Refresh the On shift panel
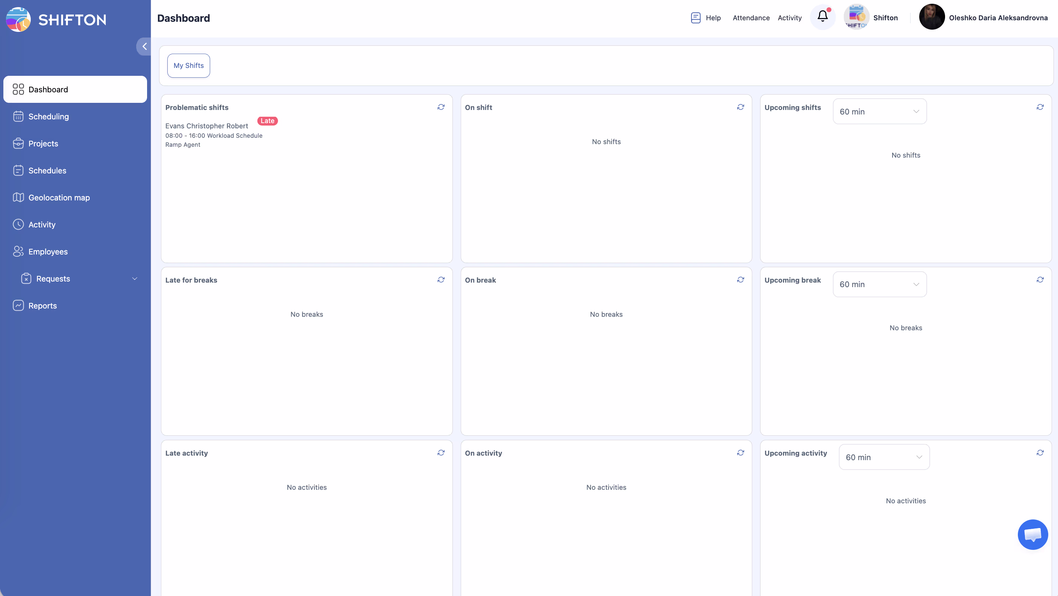 pos(741,107)
